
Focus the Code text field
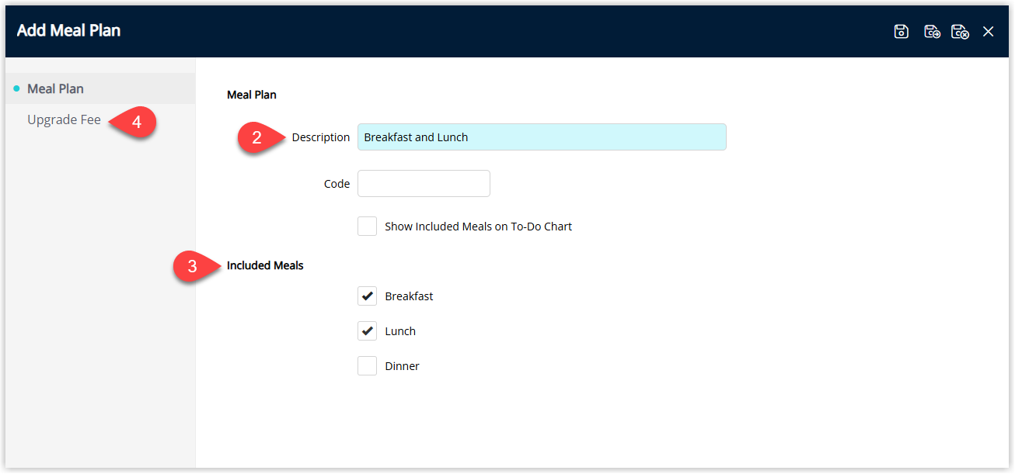point(424,184)
